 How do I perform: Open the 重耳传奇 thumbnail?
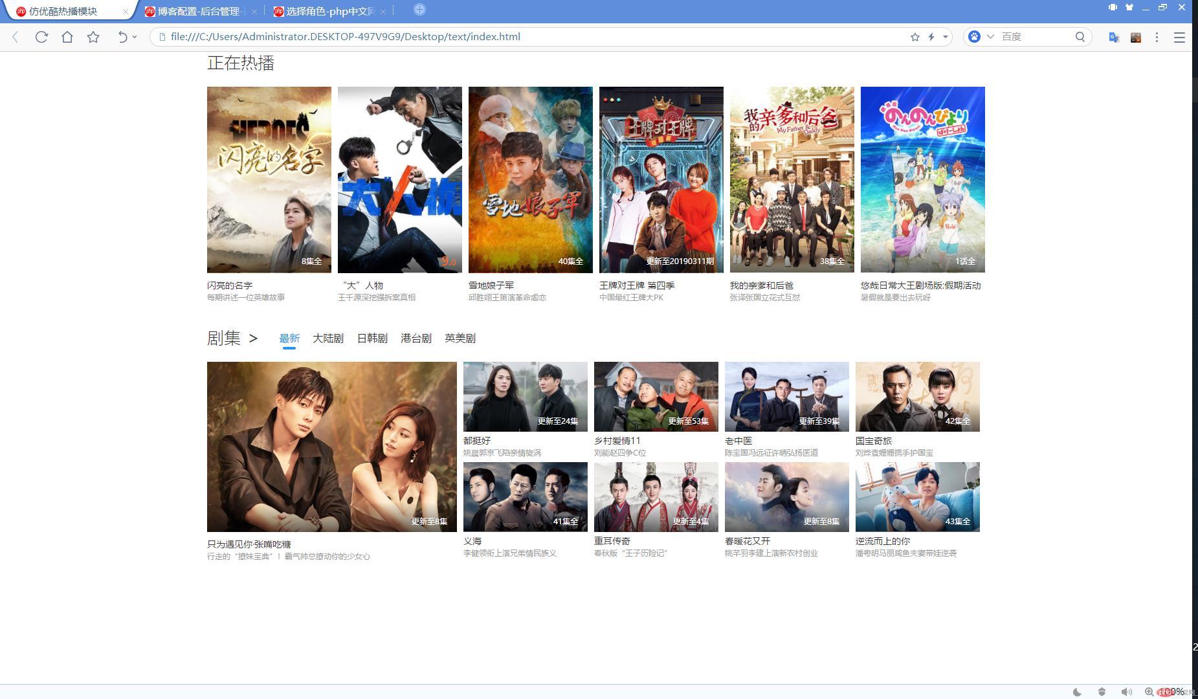pos(656,497)
